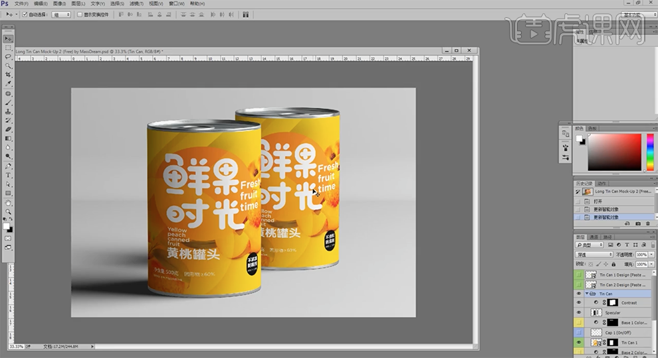The width and height of the screenshot is (658, 358).
Task: Select the Lasso tool
Action: click(8, 56)
